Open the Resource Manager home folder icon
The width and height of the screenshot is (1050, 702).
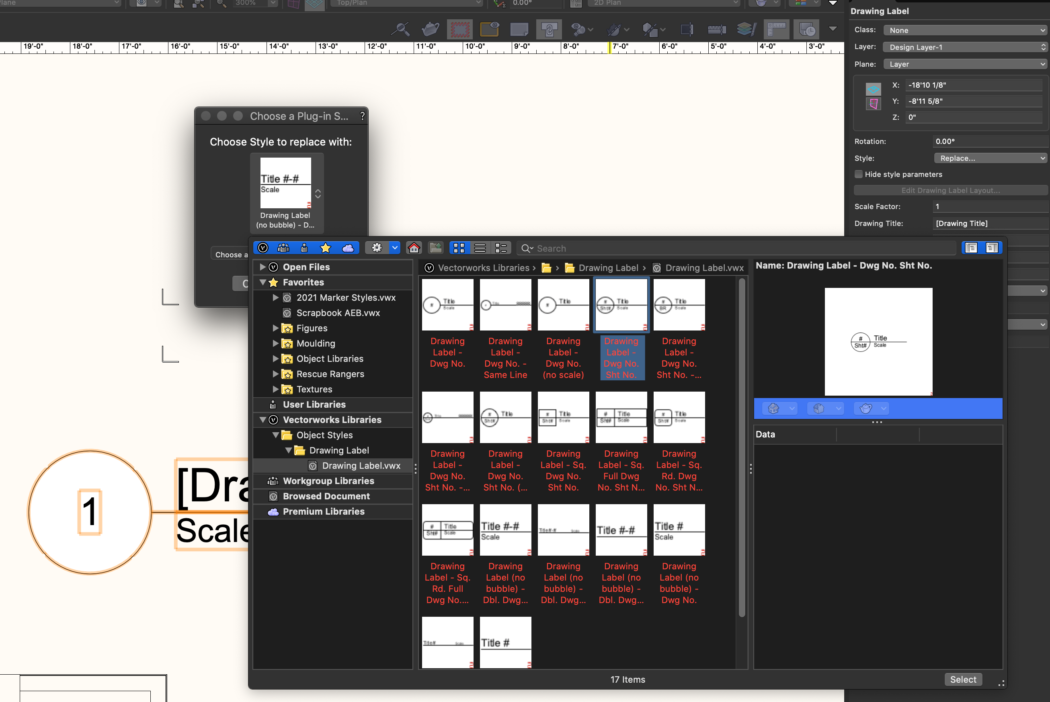(414, 248)
